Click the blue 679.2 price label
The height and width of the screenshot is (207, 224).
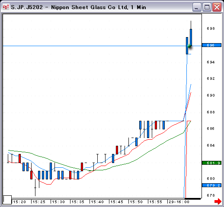(x=211, y=185)
